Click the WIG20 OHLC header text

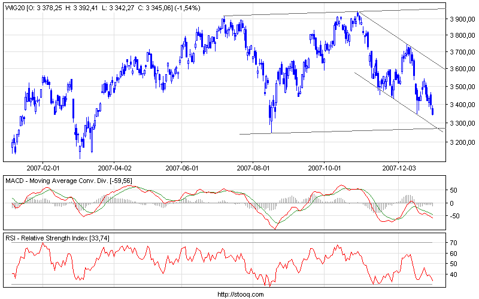pos(102,8)
